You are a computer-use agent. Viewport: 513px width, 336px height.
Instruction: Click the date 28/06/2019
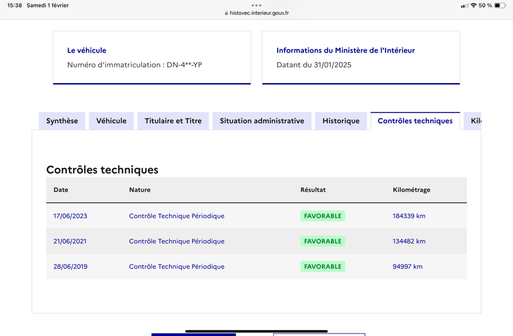pos(71,266)
